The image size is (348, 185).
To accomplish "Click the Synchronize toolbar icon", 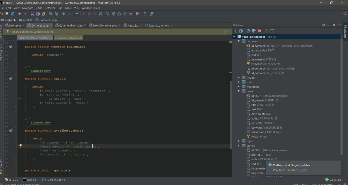I will pyautogui.click(x=13, y=14).
